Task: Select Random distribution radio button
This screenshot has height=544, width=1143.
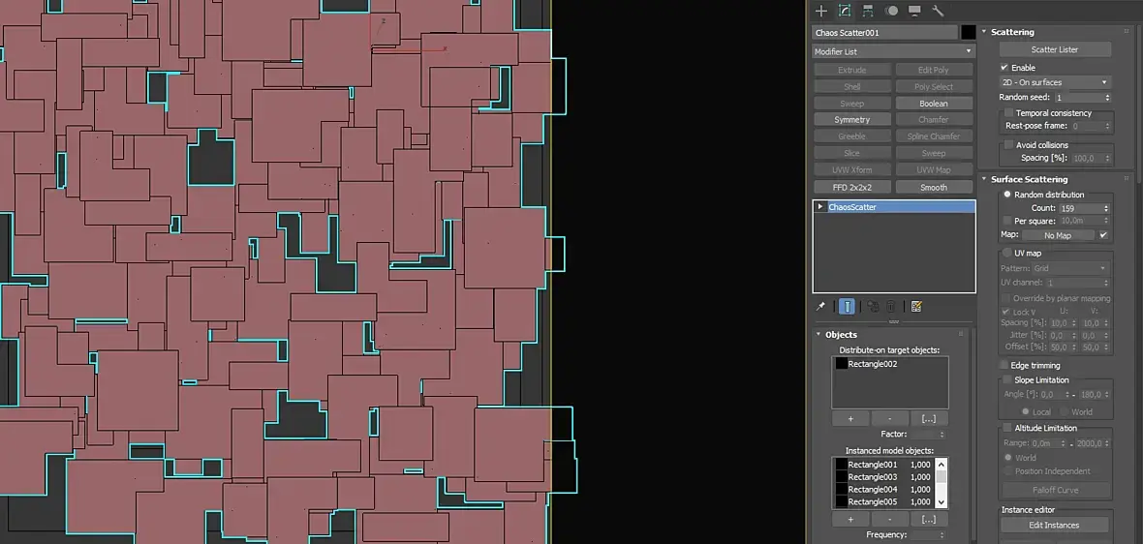Action: (x=1008, y=195)
